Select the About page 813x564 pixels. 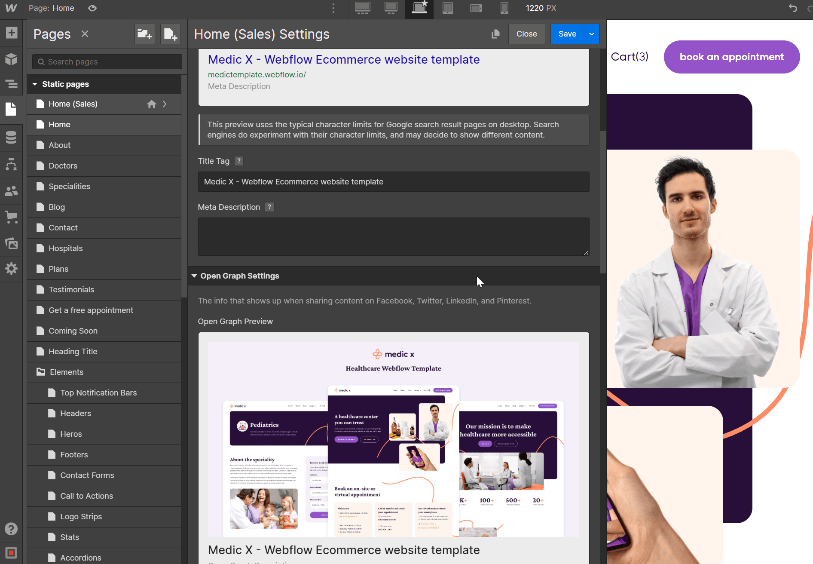(x=104, y=145)
